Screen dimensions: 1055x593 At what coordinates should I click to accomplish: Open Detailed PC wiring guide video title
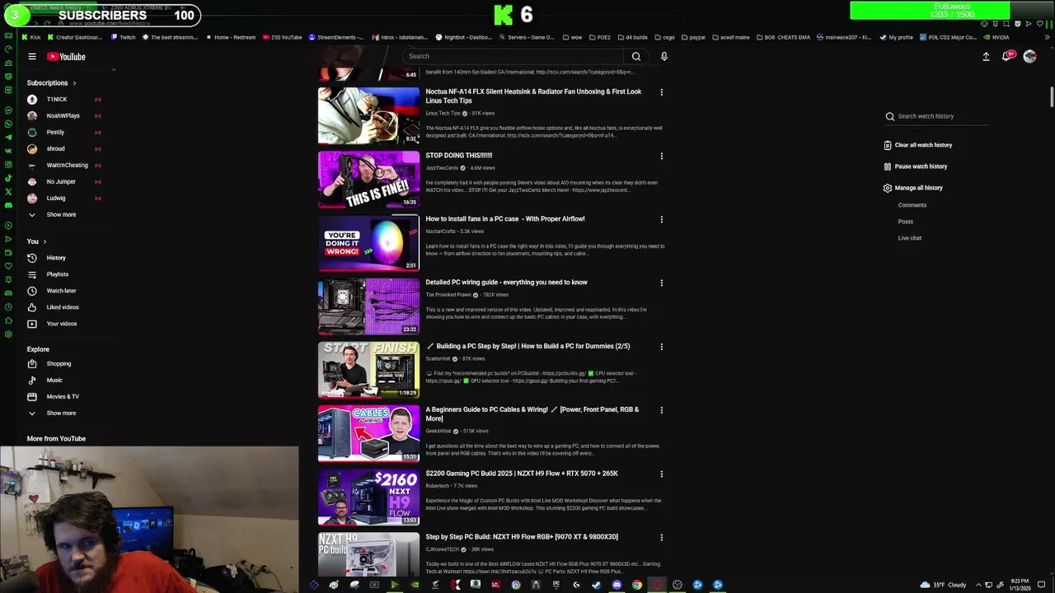pyautogui.click(x=506, y=282)
